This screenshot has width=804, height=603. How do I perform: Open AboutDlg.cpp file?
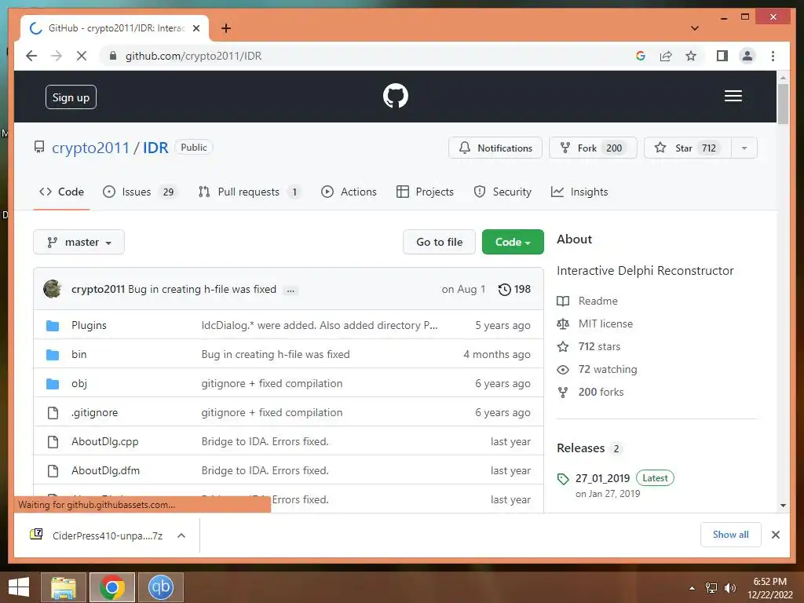pos(105,442)
